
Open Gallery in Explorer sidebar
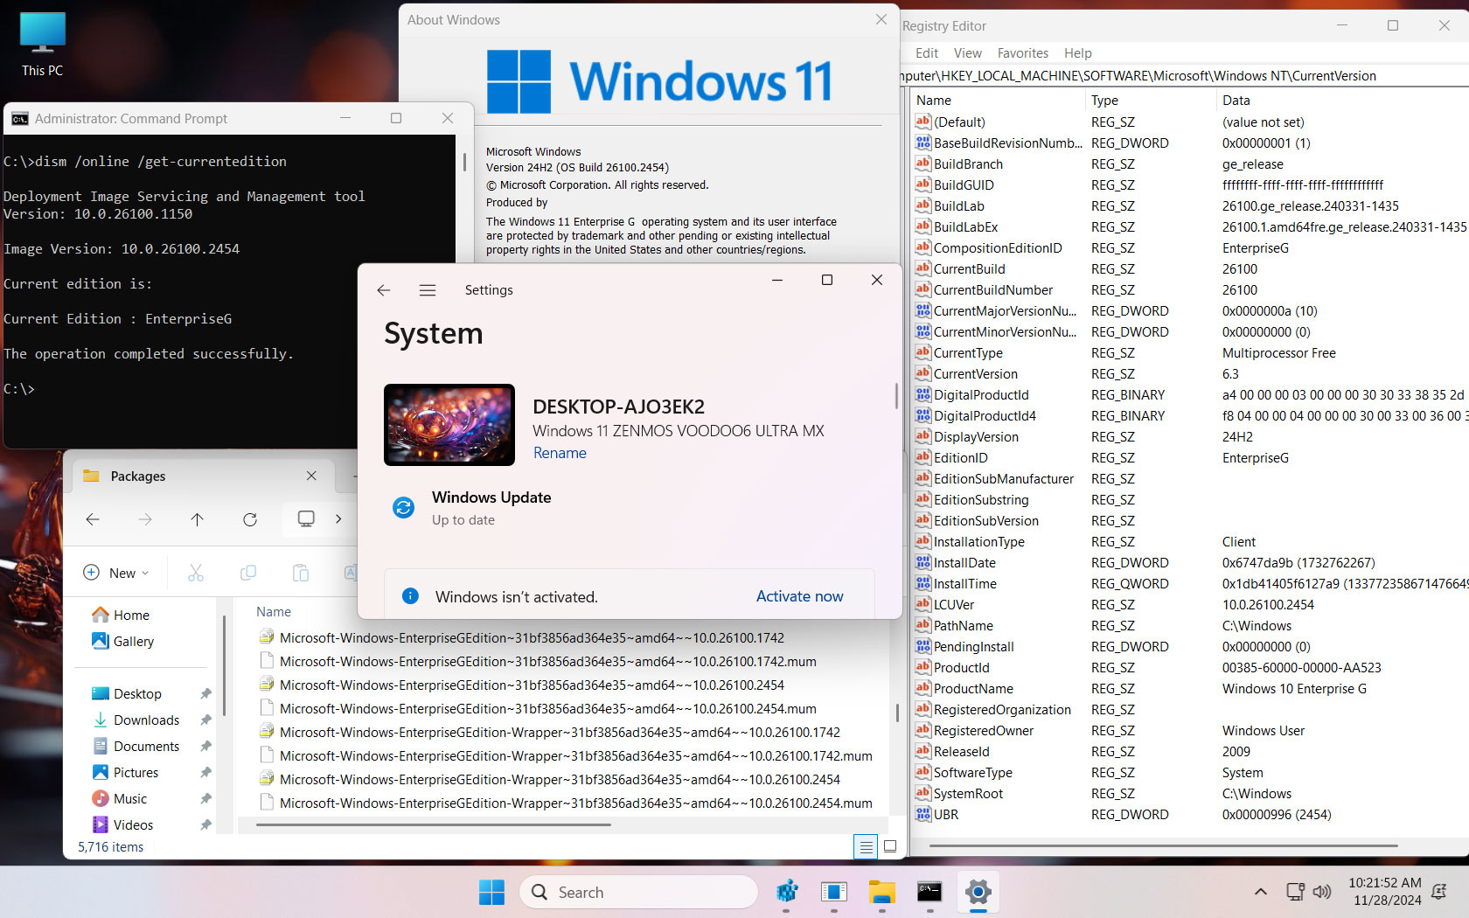point(122,641)
